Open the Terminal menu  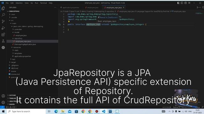(x=43, y=3)
